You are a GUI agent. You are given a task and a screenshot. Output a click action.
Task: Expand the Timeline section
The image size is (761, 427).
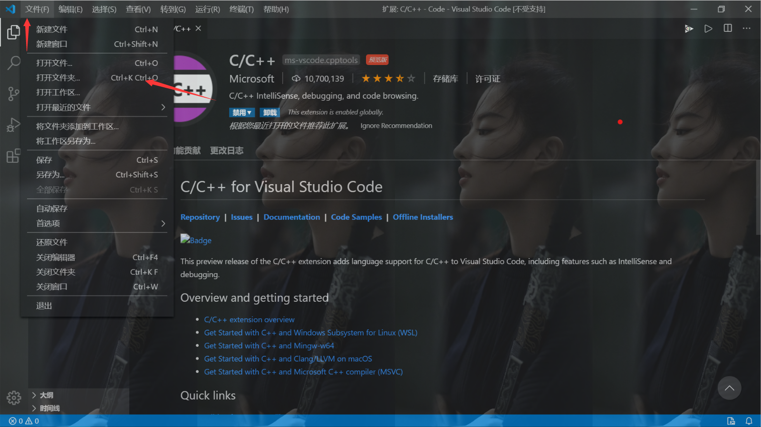point(46,408)
